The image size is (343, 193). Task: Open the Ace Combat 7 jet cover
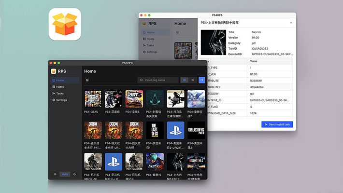tap(196, 99)
